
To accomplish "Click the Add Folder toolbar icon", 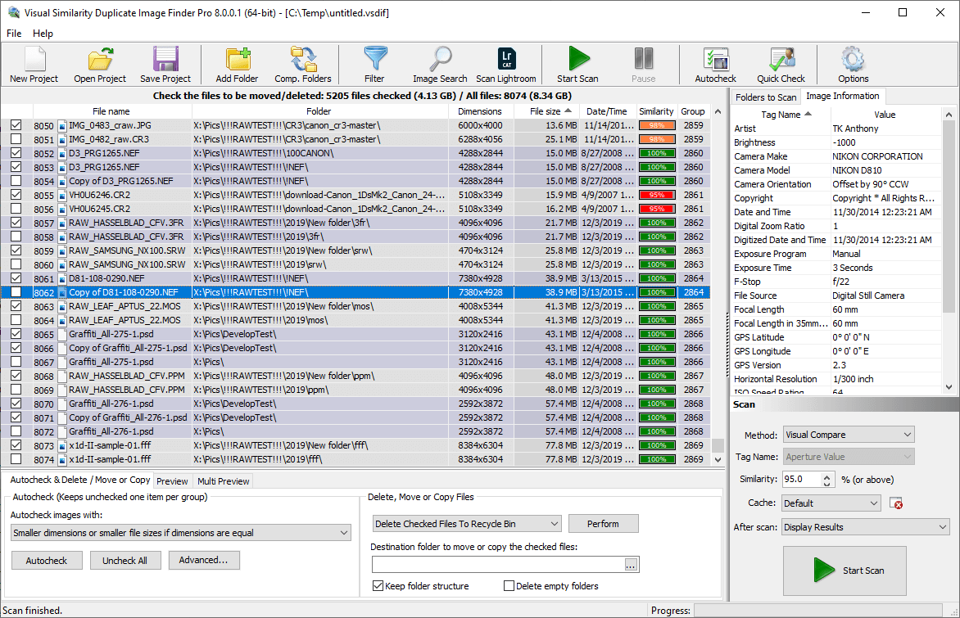I will [235, 64].
